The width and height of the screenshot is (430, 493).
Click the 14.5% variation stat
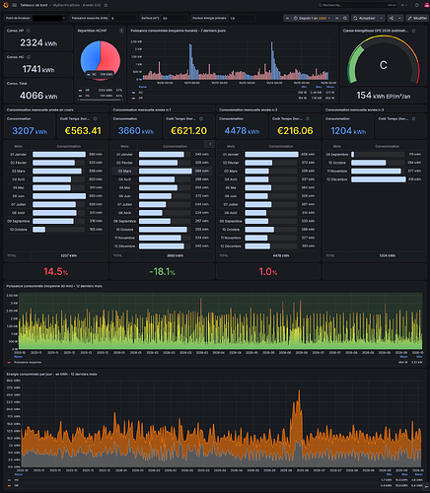56,272
